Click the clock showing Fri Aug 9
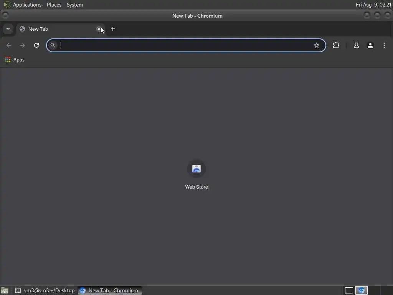 pos(373,5)
